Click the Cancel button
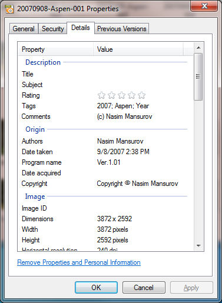The height and width of the screenshot is (303, 222). click(x=144, y=288)
